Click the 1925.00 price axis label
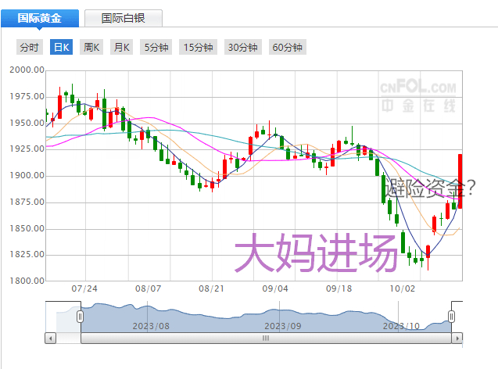498x369 pixels. [27, 149]
